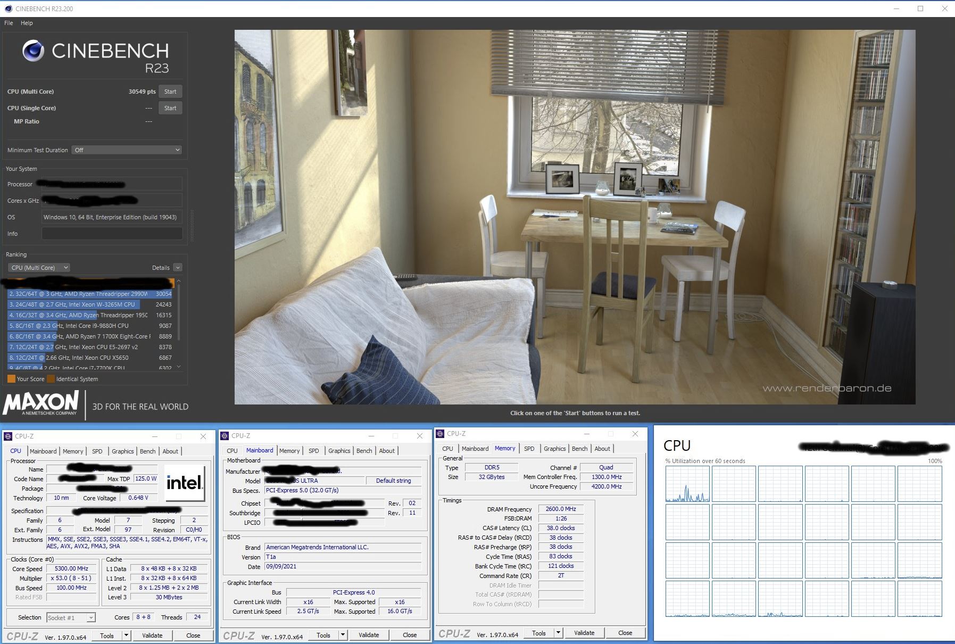Viewport: 955px width, 644px height.
Task: Start the CPU (Single Core) test
Action: [x=170, y=108]
